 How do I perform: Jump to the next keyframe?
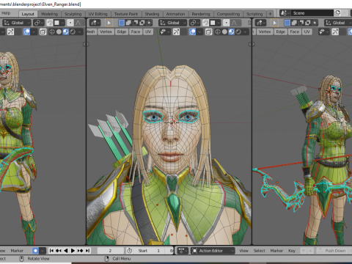(80, 251)
